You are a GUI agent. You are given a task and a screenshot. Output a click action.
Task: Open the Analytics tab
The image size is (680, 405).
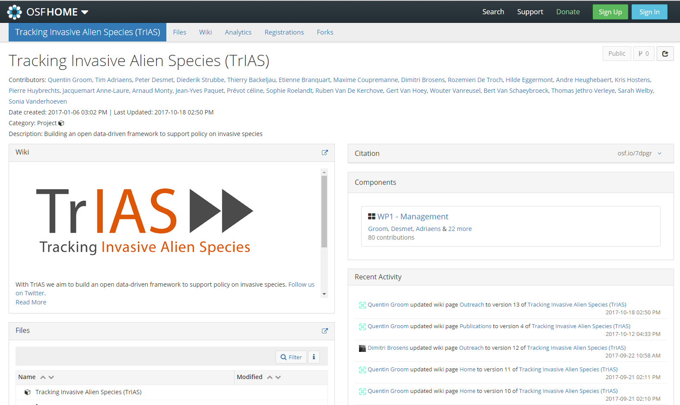pos(238,32)
